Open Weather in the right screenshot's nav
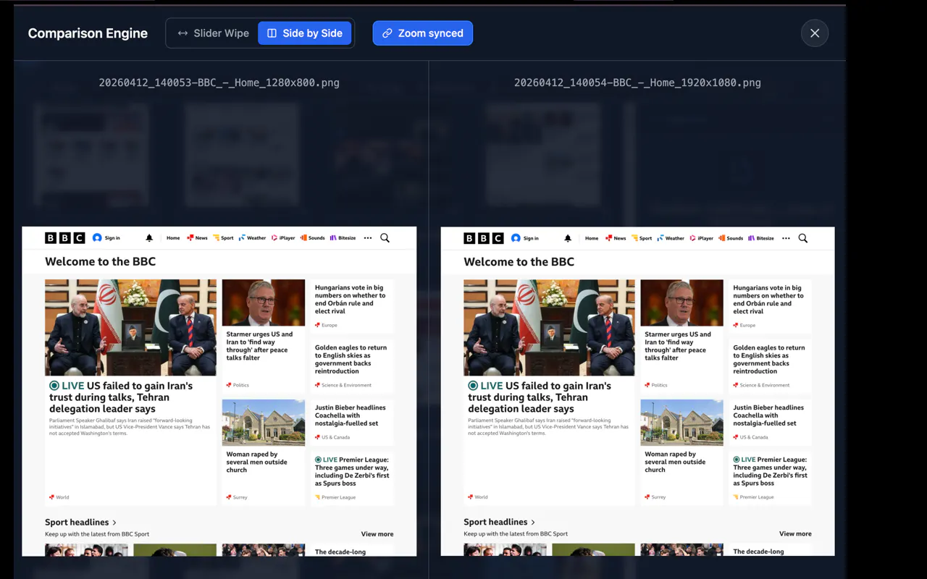This screenshot has width=927, height=579. click(671, 238)
